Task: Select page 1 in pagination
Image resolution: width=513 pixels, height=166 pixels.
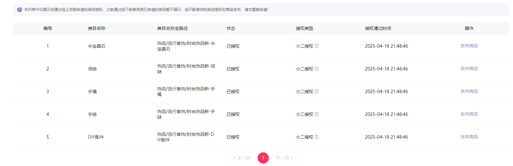Action: coord(263,158)
